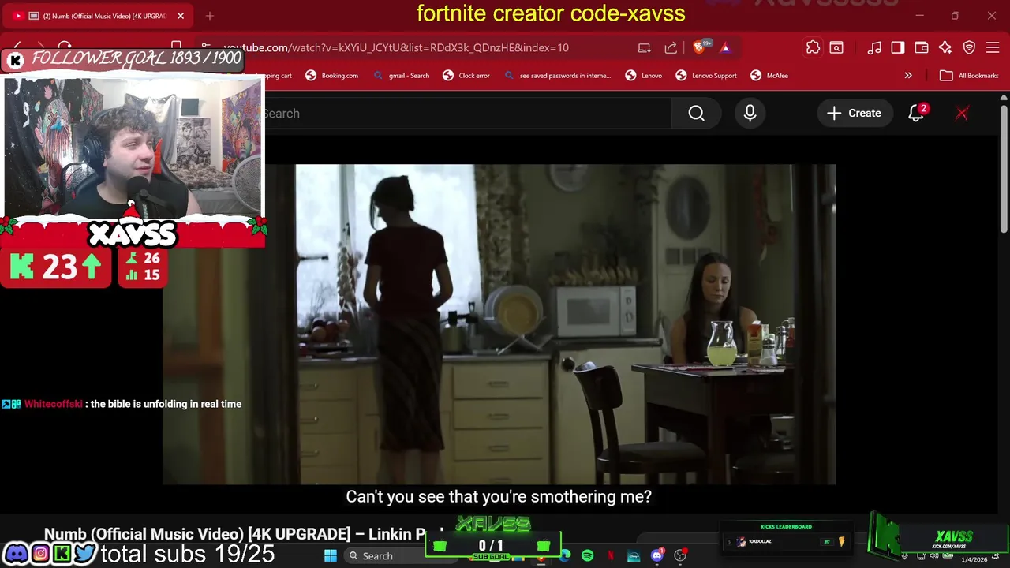
Task: Click the YouTube search box
Action: 466,114
